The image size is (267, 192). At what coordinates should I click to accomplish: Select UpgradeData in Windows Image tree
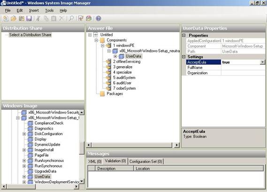(46, 171)
